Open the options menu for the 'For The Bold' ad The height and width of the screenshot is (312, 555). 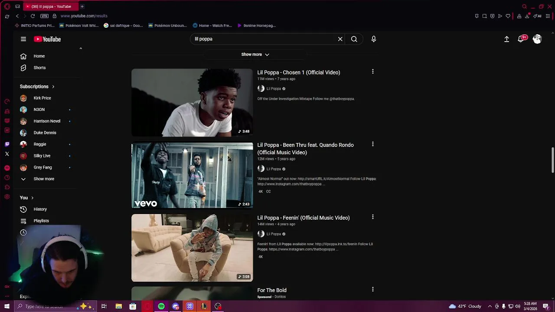pyautogui.click(x=373, y=289)
